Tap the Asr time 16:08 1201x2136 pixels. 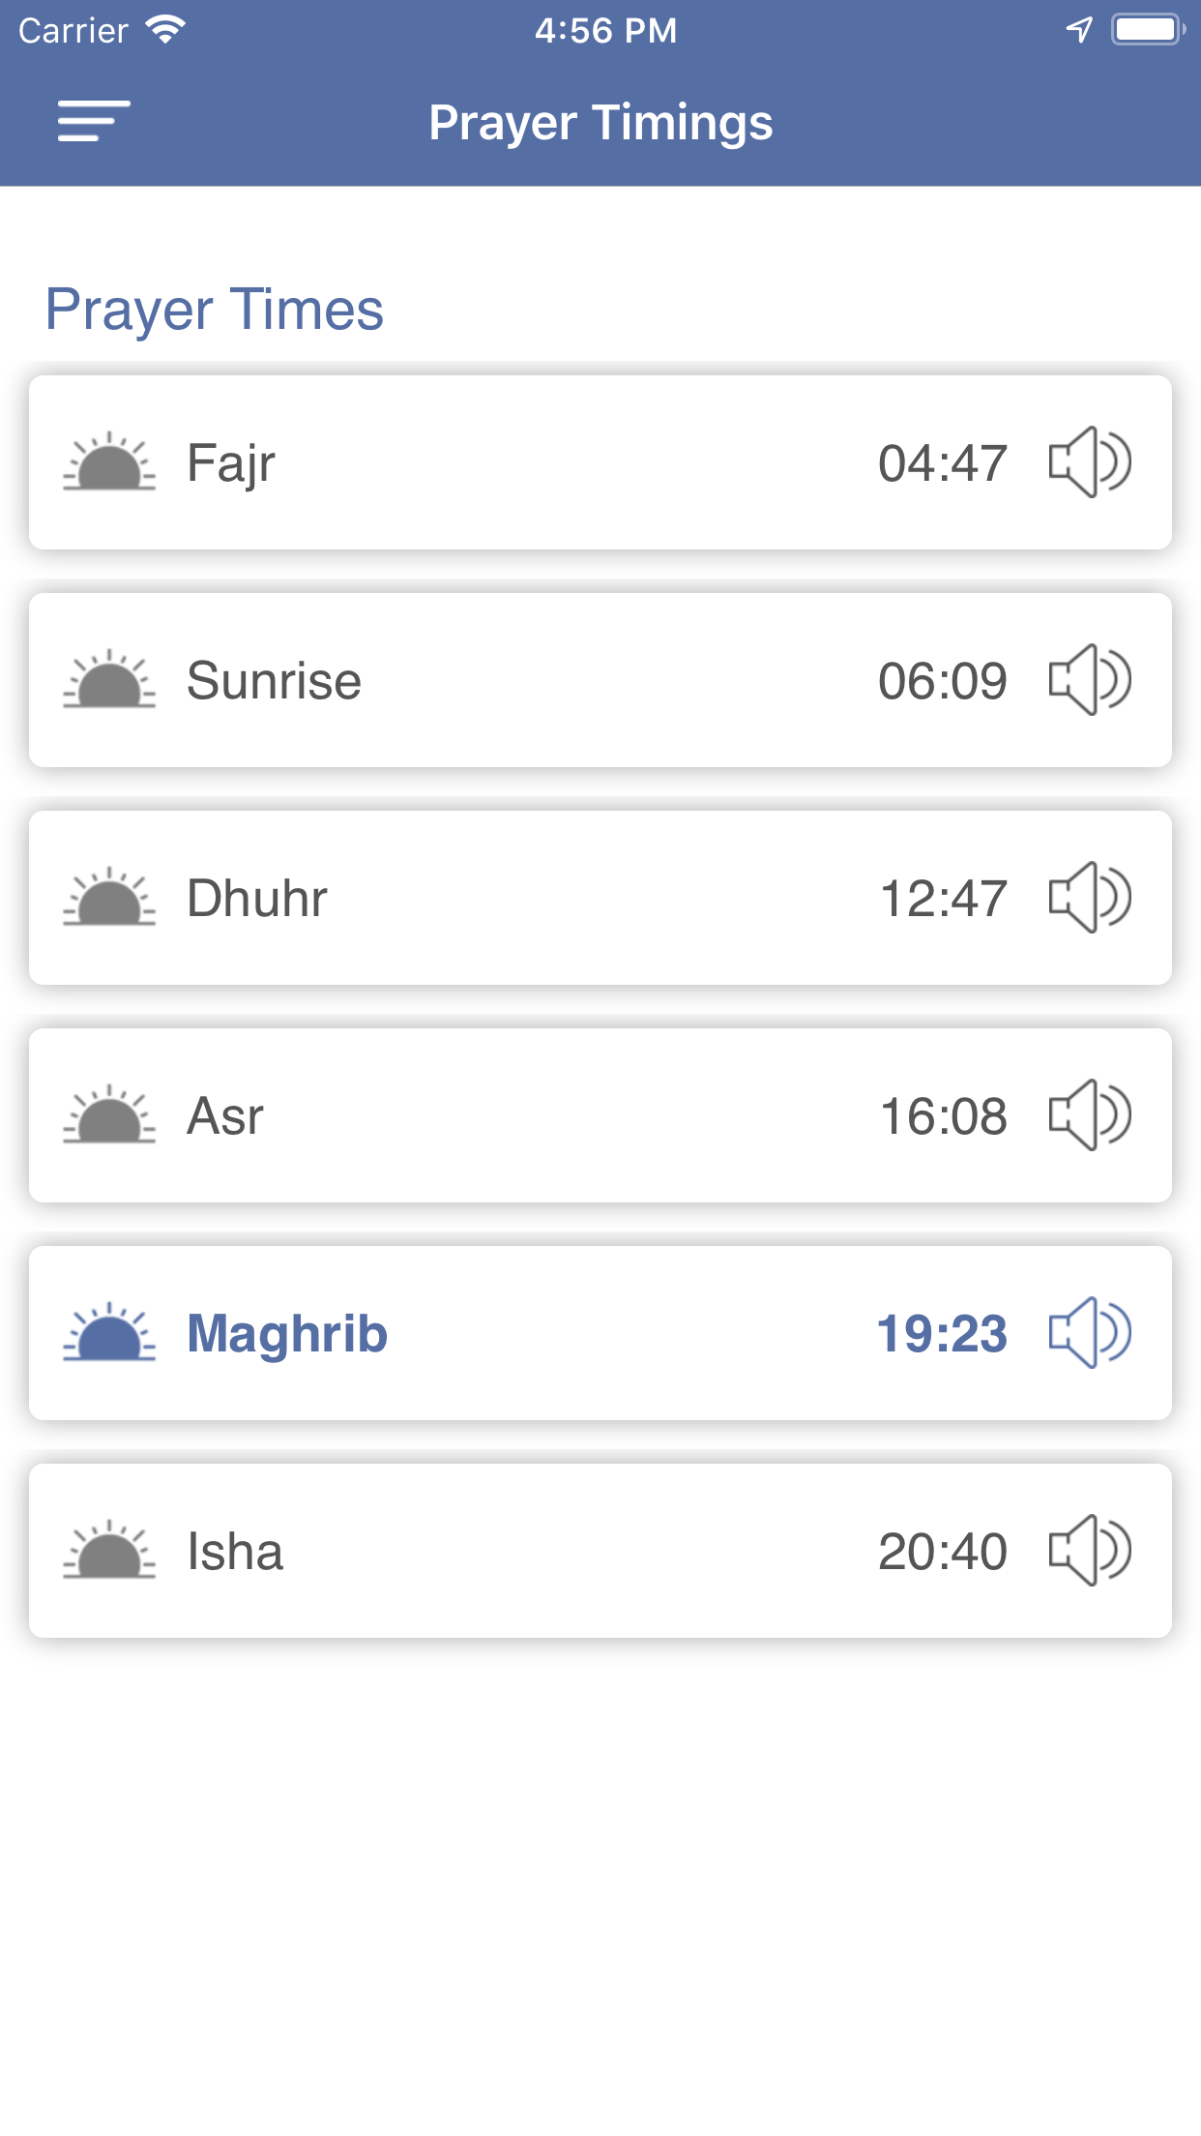[943, 1116]
